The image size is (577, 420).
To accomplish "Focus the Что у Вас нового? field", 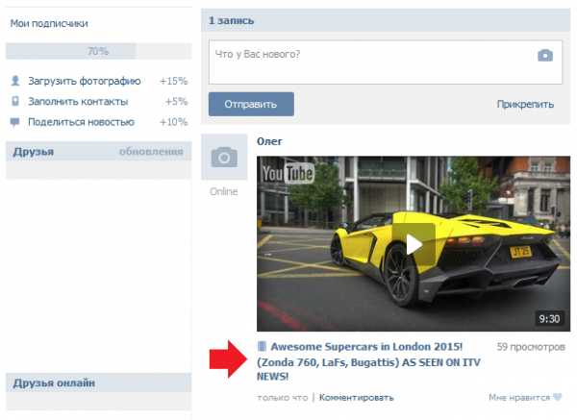I will coord(386,62).
